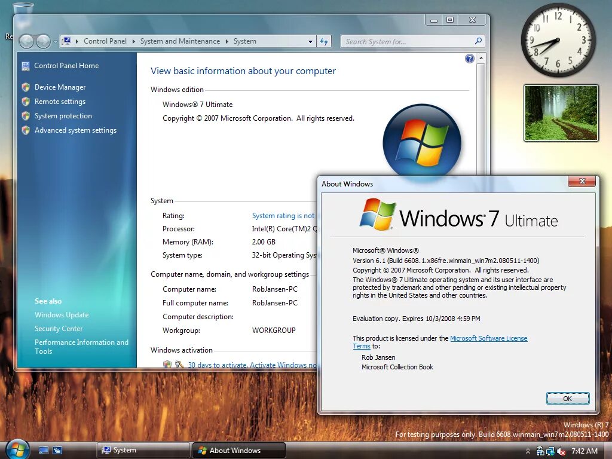Screen dimensions: 612x459
Task: Open the blue help question mark
Action: pyautogui.click(x=470, y=59)
